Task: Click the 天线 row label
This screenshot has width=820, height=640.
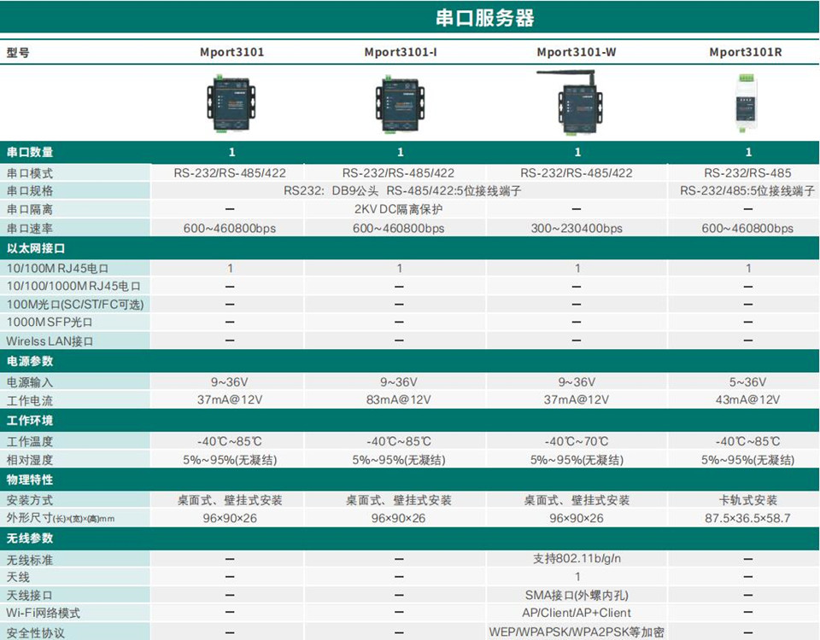Action: [18, 578]
